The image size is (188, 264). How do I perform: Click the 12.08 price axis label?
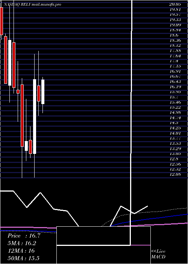(x=175, y=174)
